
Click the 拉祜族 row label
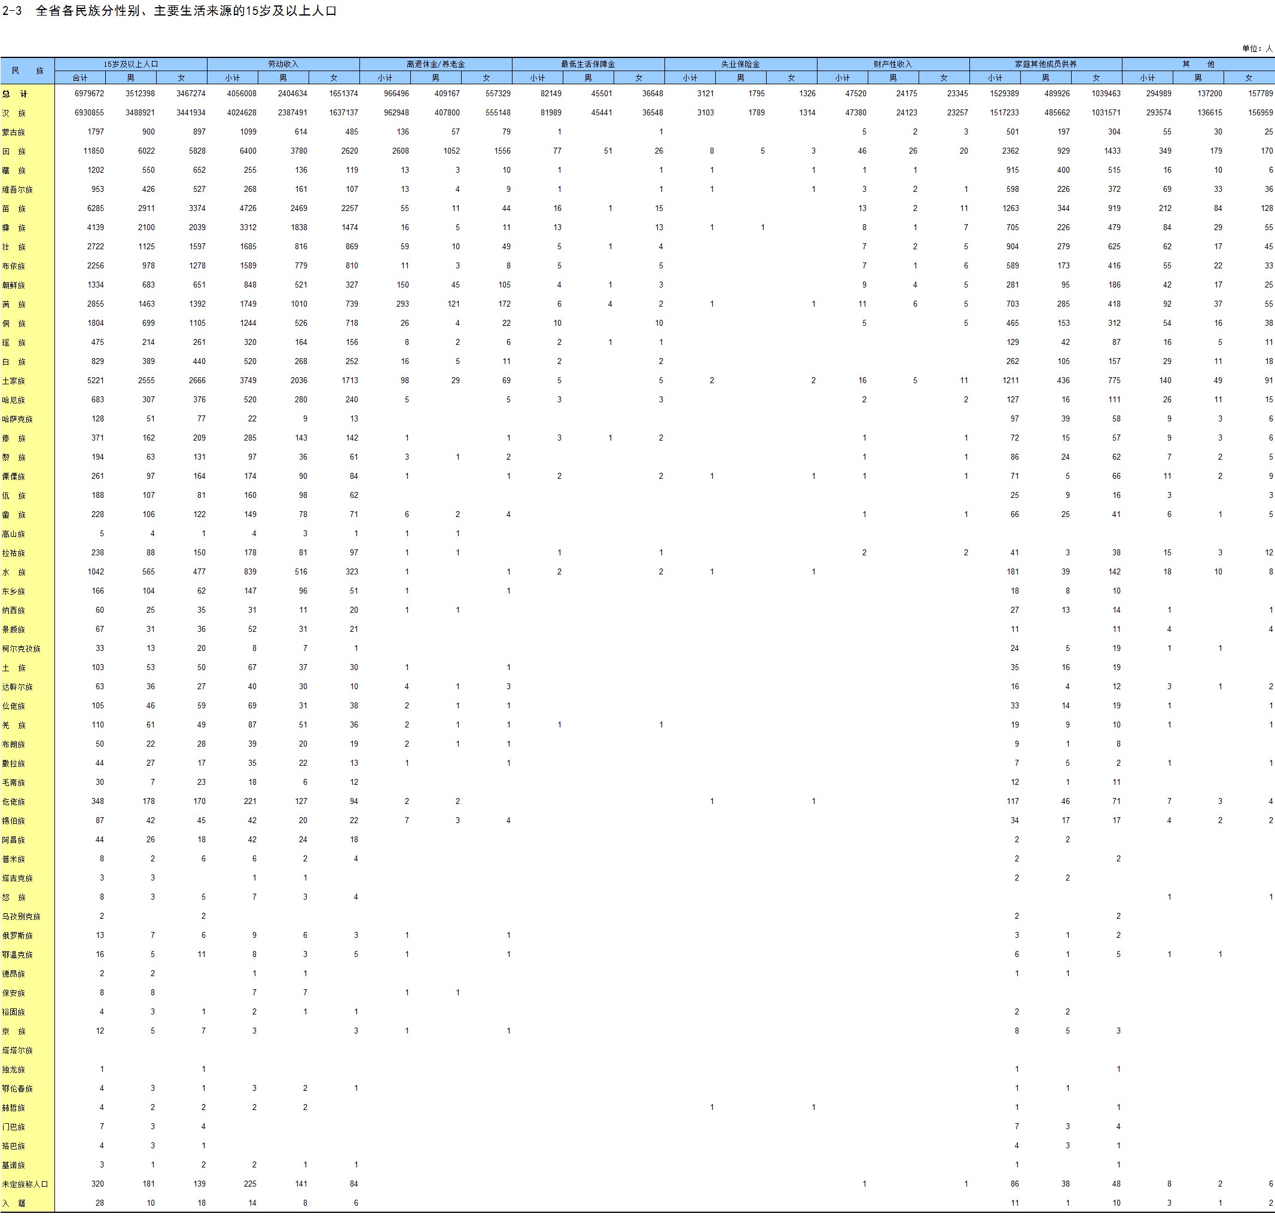point(14,554)
